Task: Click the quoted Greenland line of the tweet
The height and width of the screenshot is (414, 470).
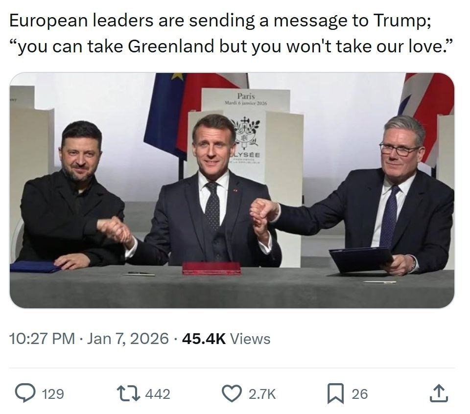Action: pyautogui.click(x=231, y=46)
